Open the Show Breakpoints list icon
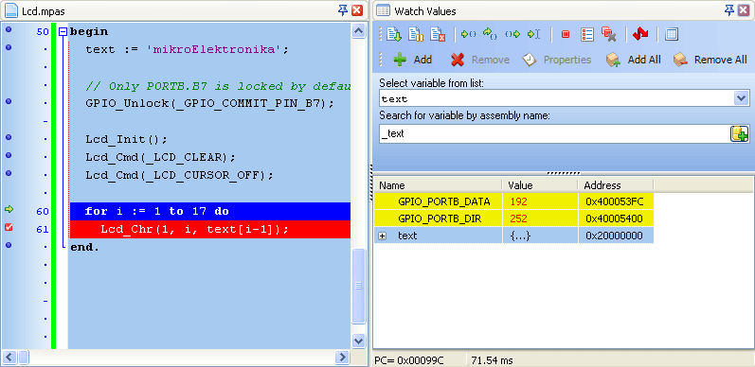The image size is (755, 367). coord(587,34)
